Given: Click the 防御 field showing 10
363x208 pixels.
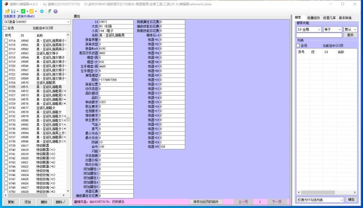Looking at the screenshot, I should pyautogui.click(x=116, y=142).
